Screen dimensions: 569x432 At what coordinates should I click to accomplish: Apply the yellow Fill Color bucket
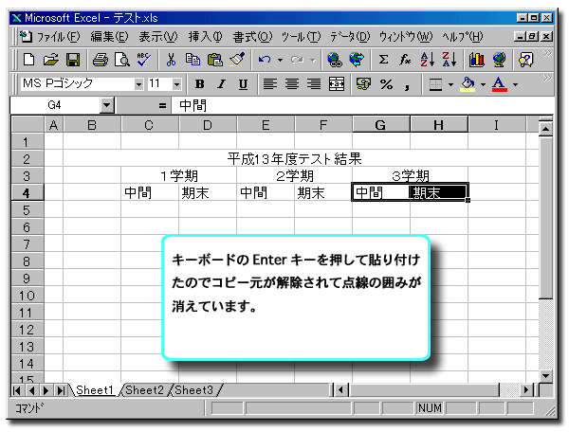[x=468, y=84]
